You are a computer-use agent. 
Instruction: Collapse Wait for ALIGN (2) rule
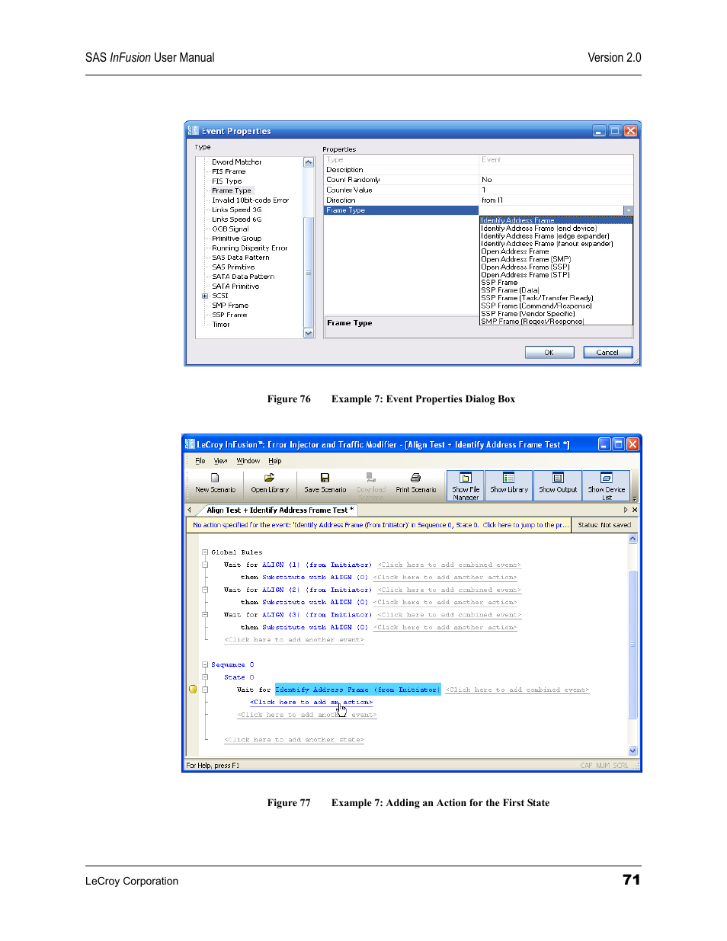tap(205, 590)
